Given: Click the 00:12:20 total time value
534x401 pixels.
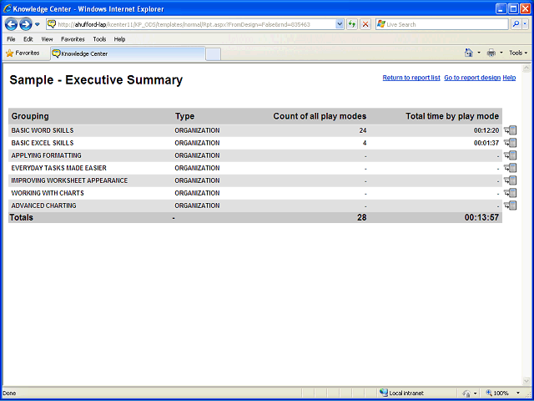Looking at the screenshot, I should (486, 130).
